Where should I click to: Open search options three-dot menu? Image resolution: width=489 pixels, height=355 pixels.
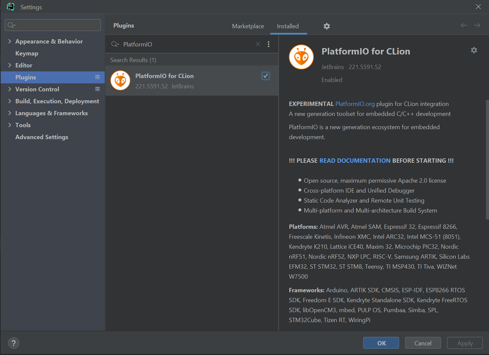269,44
